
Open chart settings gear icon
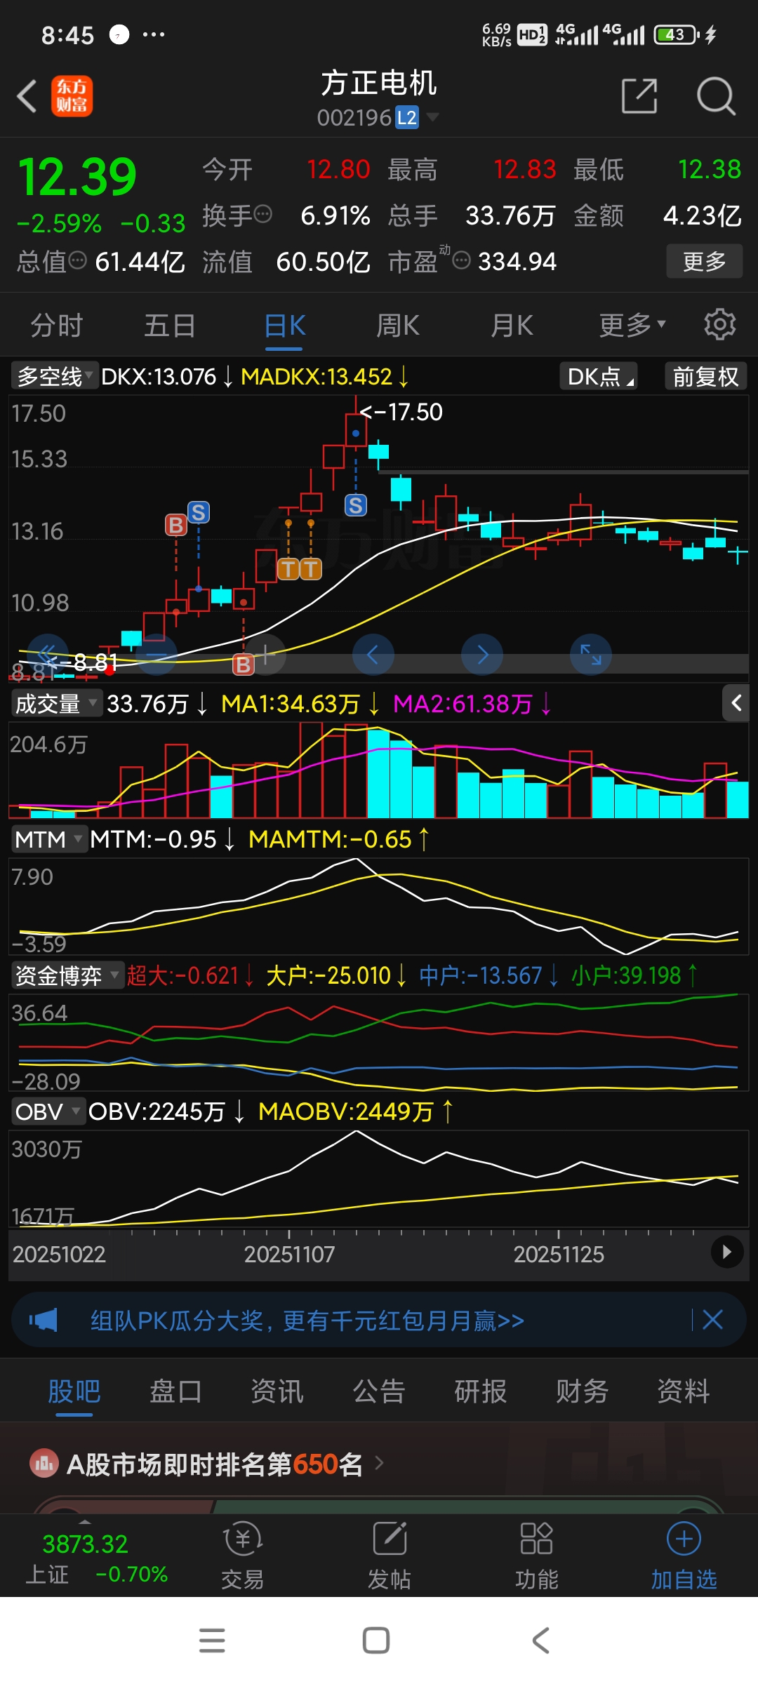click(720, 325)
